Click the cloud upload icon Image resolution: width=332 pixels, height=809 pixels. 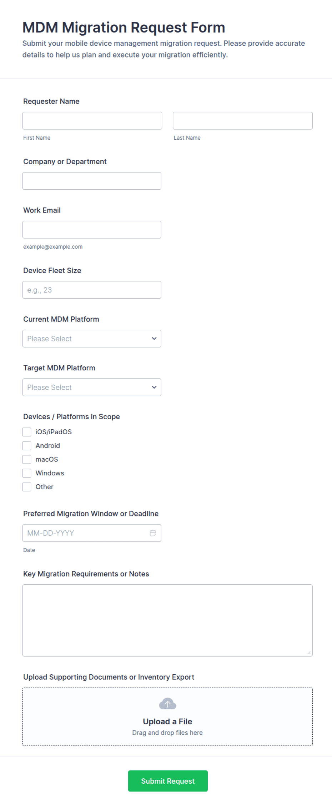[167, 704]
